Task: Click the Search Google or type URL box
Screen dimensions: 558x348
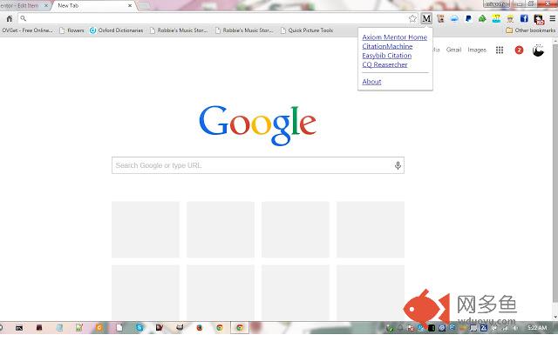Action: pyautogui.click(x=258, y=165)
